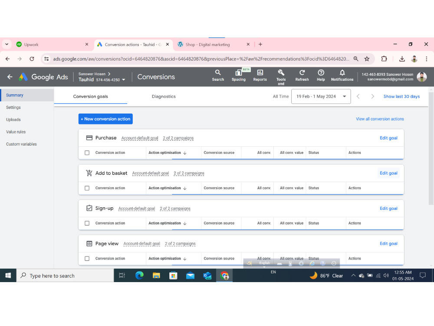Click Show last 30 days
Image resolution: width=434 pixels, height=326 pixels.
coord(401,96)
